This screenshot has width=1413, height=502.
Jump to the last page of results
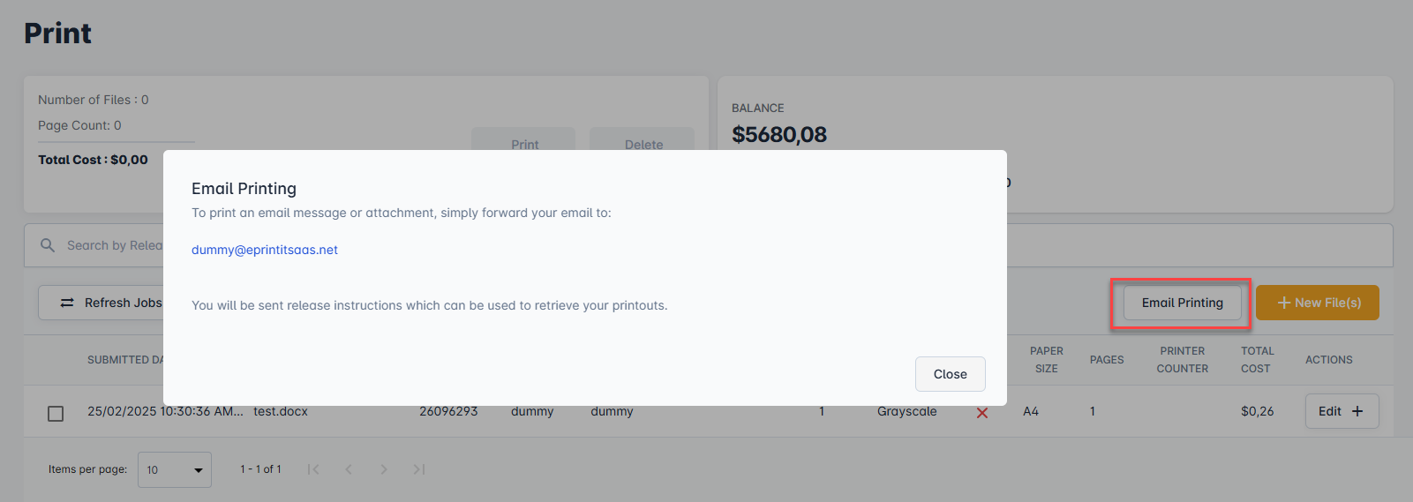click(x=419, y=469)
